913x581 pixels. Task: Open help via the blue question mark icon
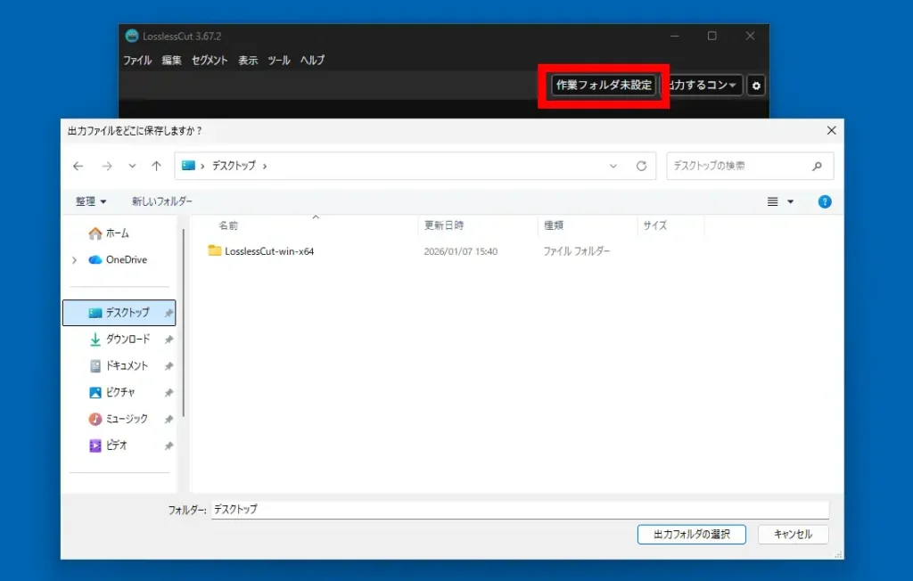824,201
